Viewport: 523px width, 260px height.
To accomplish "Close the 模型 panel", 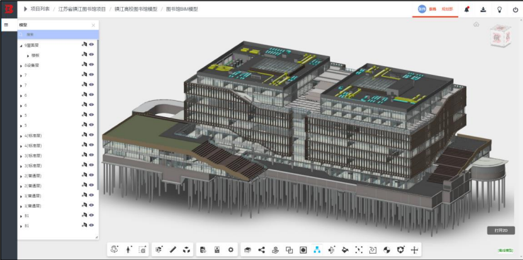I will pos(93,25).
